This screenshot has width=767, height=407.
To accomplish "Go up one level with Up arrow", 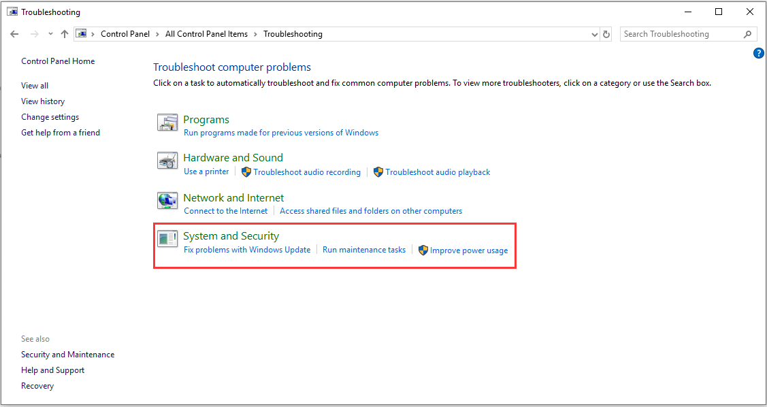I will [65, 34].
